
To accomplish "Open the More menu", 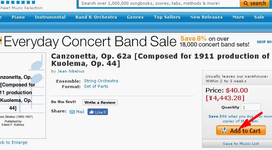I will 238,17.
